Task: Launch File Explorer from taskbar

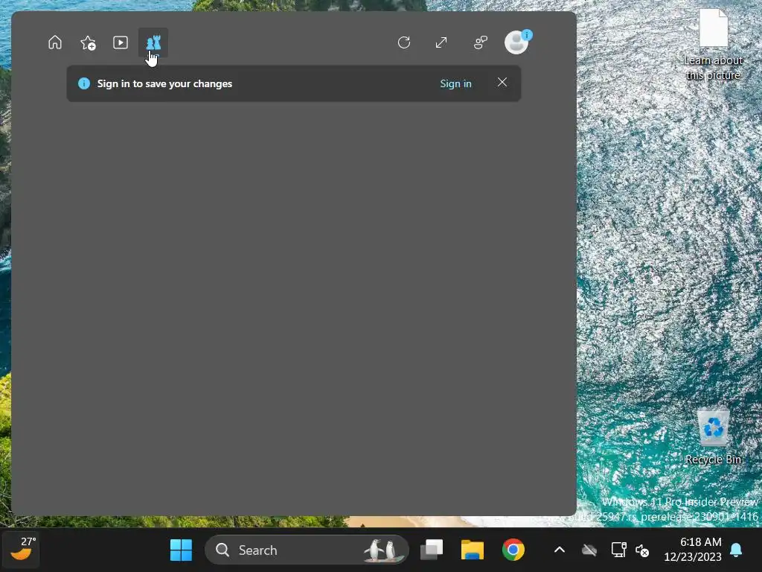Action: [x=473, y=550]
